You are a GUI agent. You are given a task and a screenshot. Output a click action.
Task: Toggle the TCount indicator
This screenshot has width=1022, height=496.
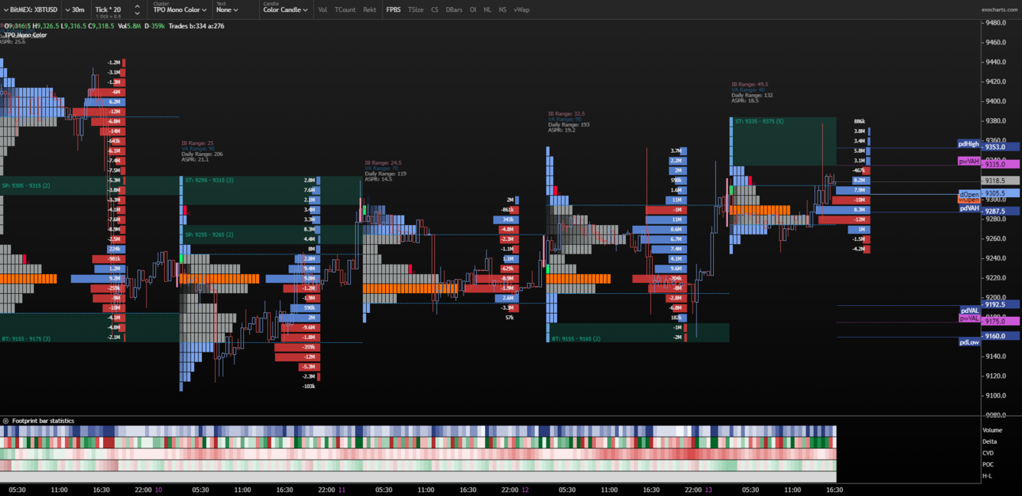[x=345, y=10]
